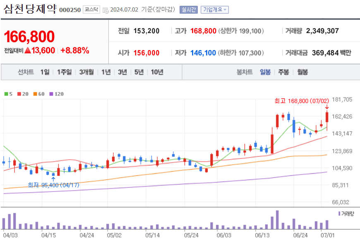This screenshot has height=244, width=360.
Task: Open the 기업개요 dropdown
Action: (x=214, y=10)
